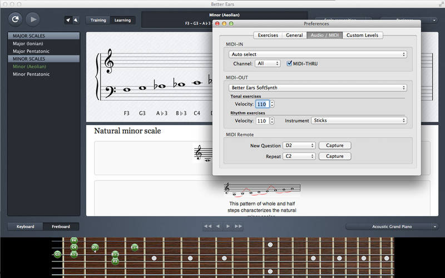Click the fullscreen arrows icon in title bar

point(441,4)
